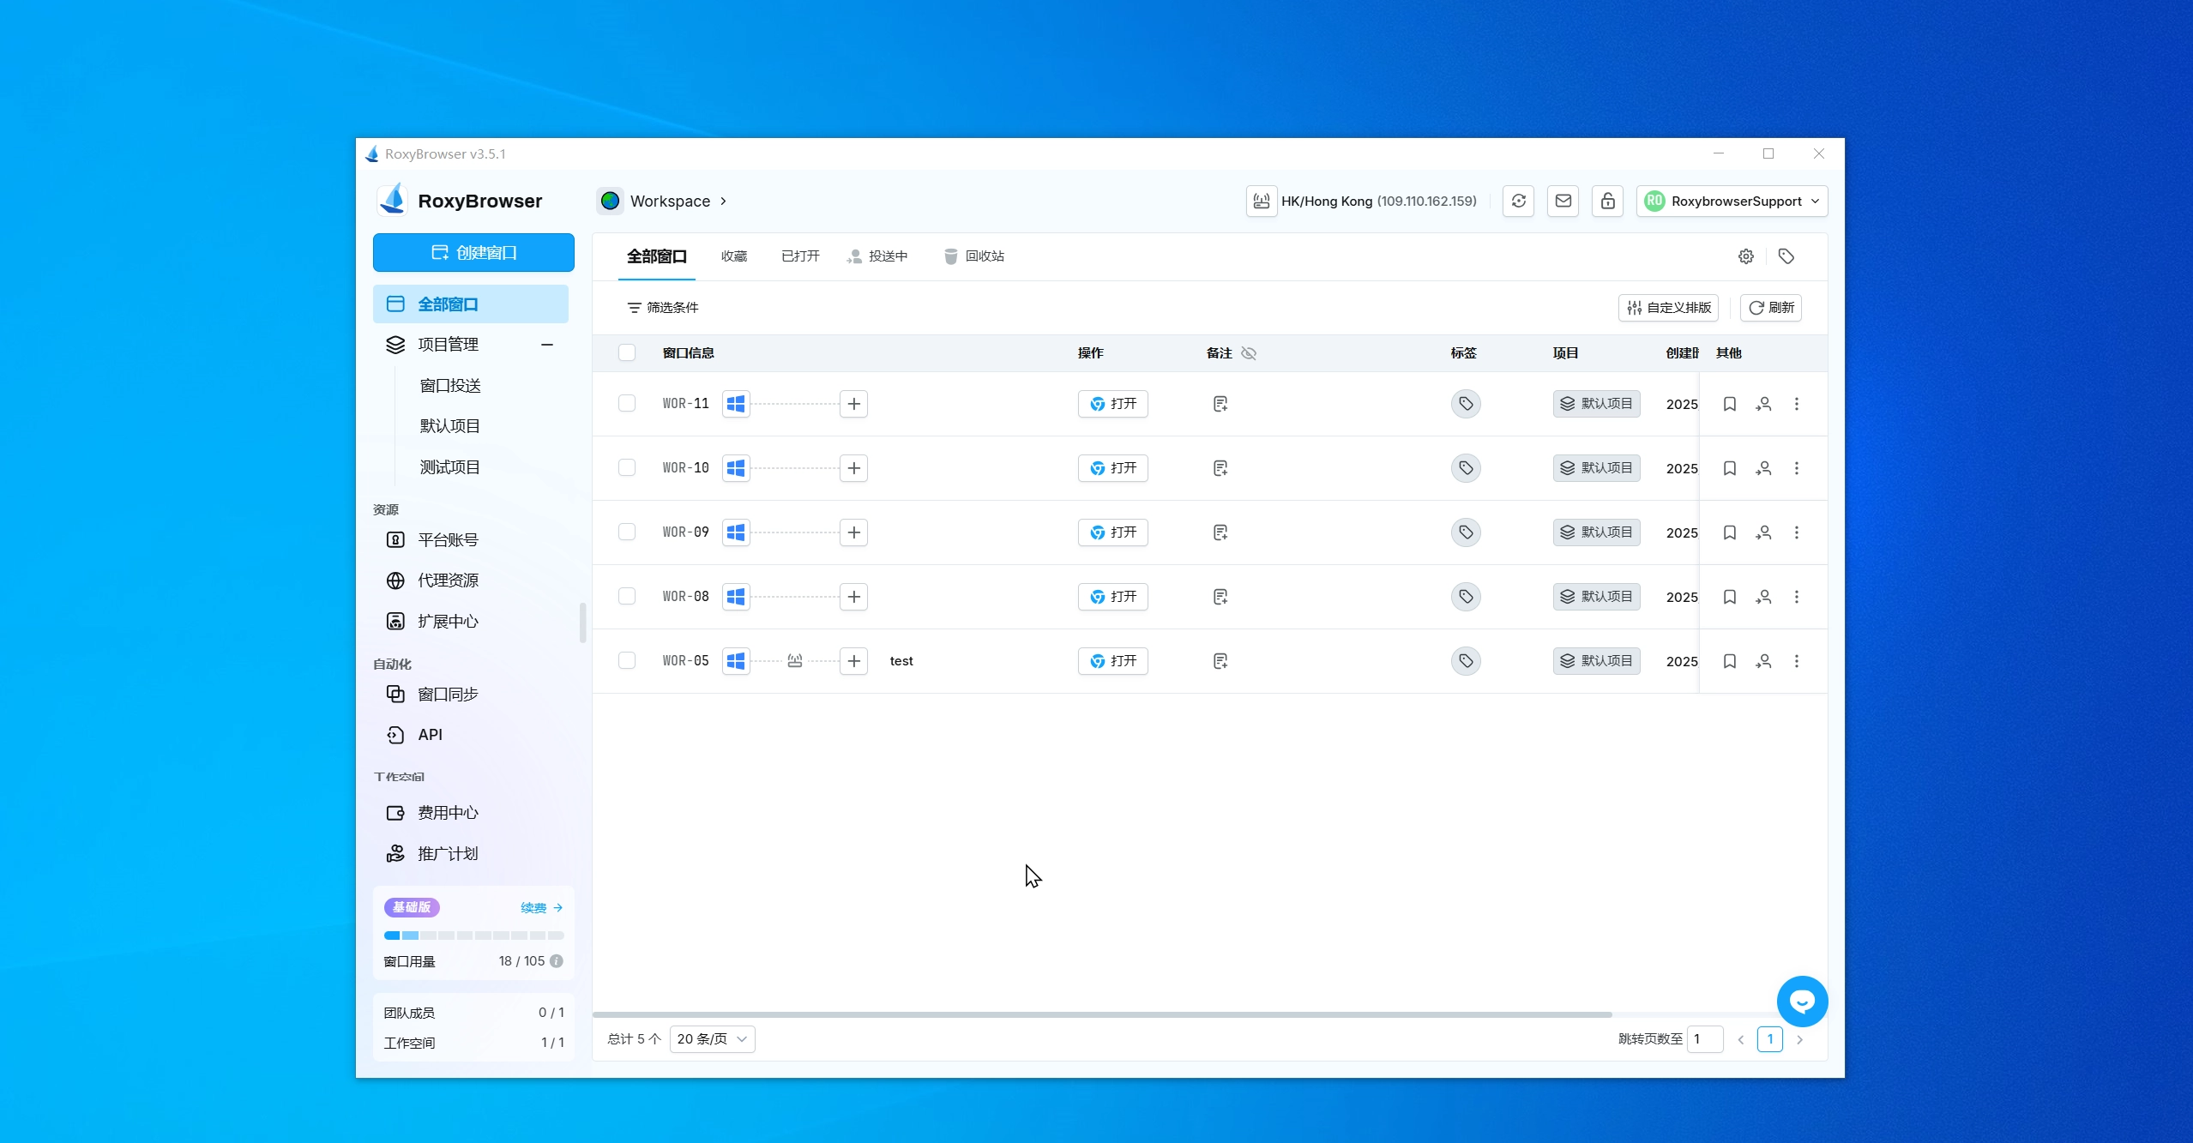Open the mail icon in header
This screenshot has height=1143, width=2193.
pos(1563,201)
